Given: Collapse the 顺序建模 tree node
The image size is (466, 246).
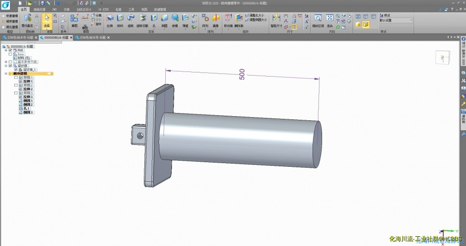Looking at the screenshot, I should (x=5, y=73).
